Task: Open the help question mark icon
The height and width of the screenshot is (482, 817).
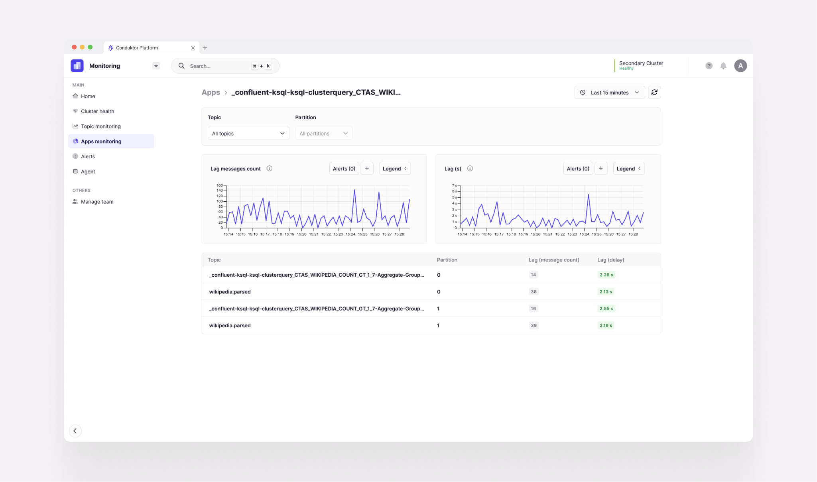Action: (x=709, y=66)
